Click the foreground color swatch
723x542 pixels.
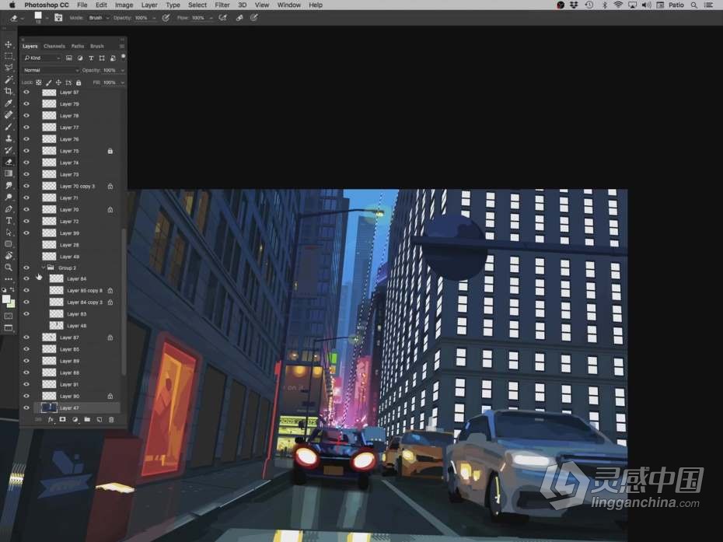click(x=6, y=299)
